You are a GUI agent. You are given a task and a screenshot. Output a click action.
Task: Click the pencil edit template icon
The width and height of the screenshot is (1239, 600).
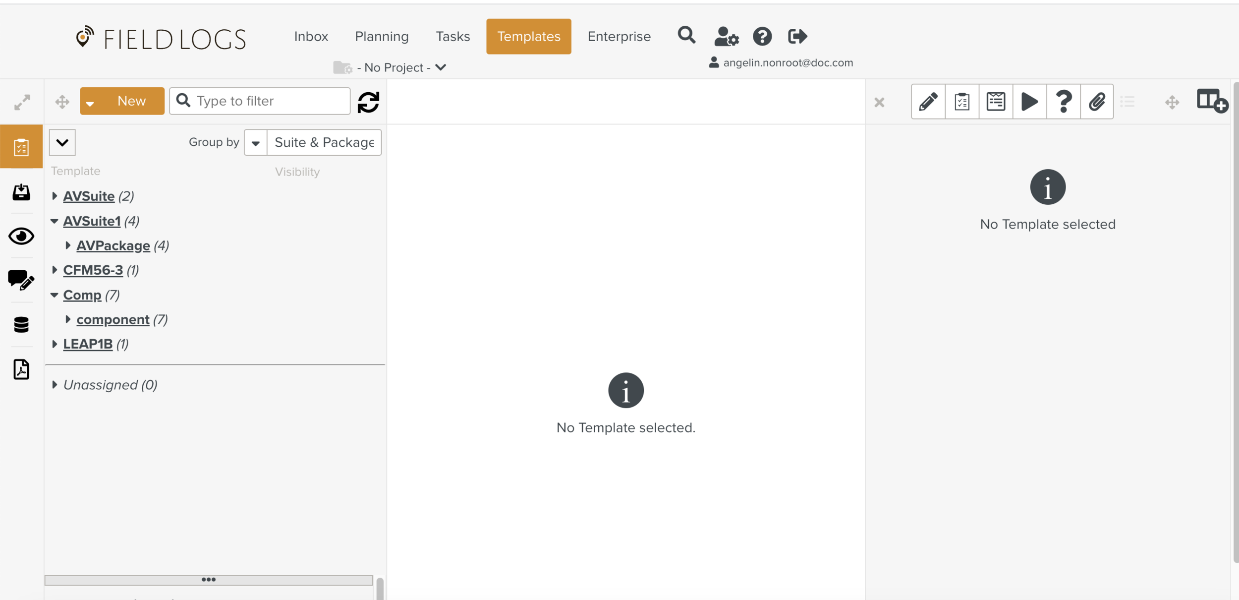928,102
